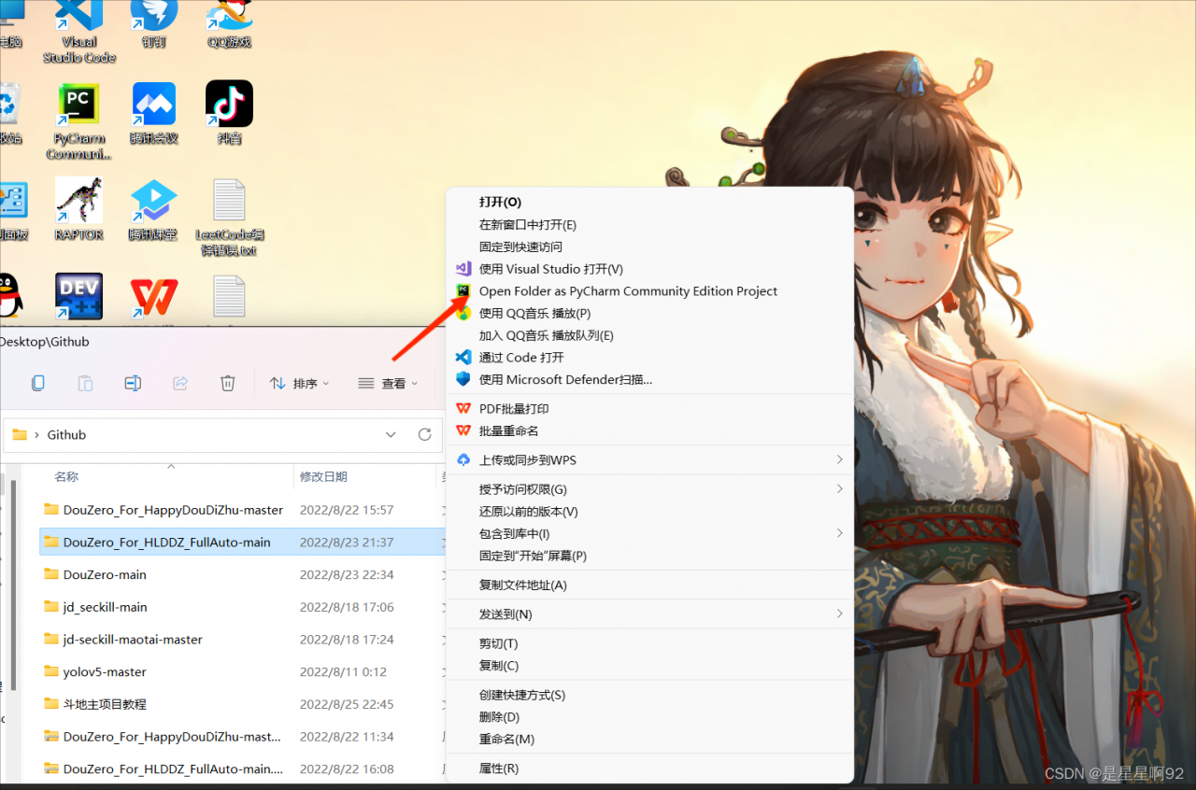Select the Visual Studio Code desktop shortcut
Image resolution: width=1196 pixels, height=790 pixels.
click(x=79, y=31)
